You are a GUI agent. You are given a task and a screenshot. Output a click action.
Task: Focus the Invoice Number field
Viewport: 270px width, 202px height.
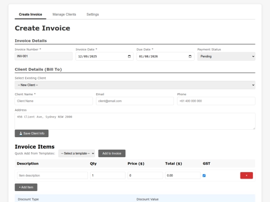(x=43, y=56)
